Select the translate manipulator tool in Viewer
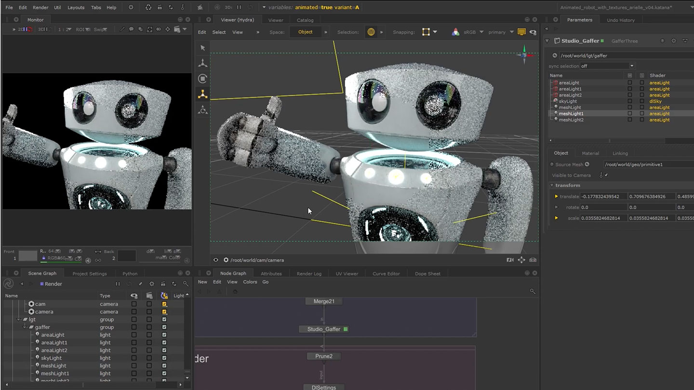This screenshot has width=694, height=390. [x=202, y=63]
